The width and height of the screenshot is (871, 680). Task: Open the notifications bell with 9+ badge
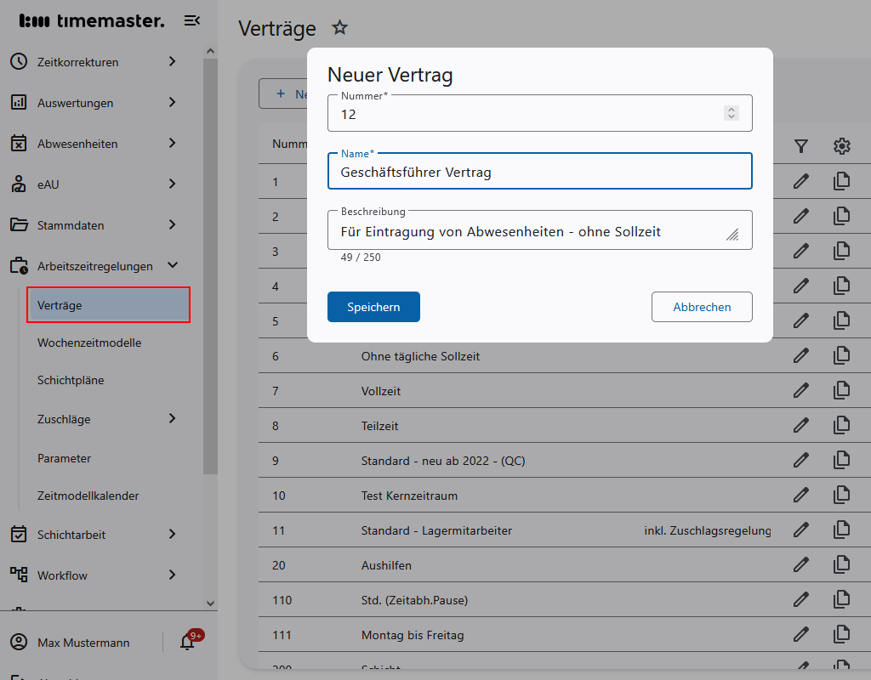188,643
